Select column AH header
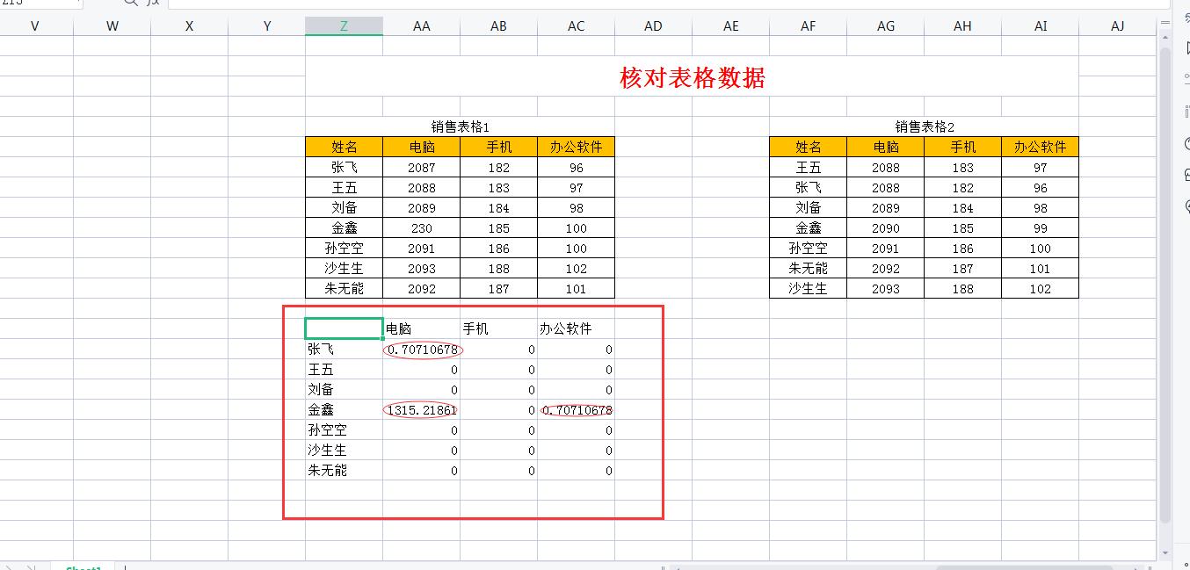This screenshot has height=570, width=1190. [963, 26]
